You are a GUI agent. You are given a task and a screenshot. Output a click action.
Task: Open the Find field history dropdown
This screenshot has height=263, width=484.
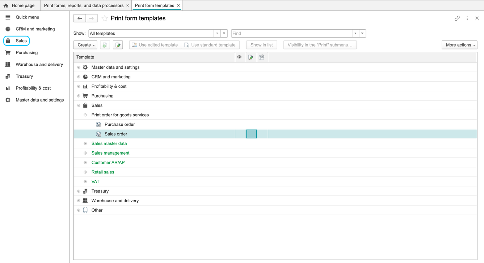(x=355, y=33)
